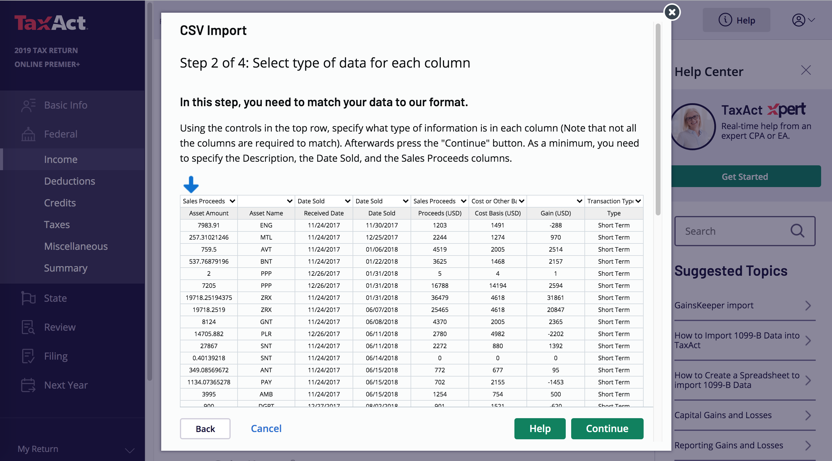Open the Transaction Type column dropdown
This screenshot has width=832, height=461.
(613, 201)
